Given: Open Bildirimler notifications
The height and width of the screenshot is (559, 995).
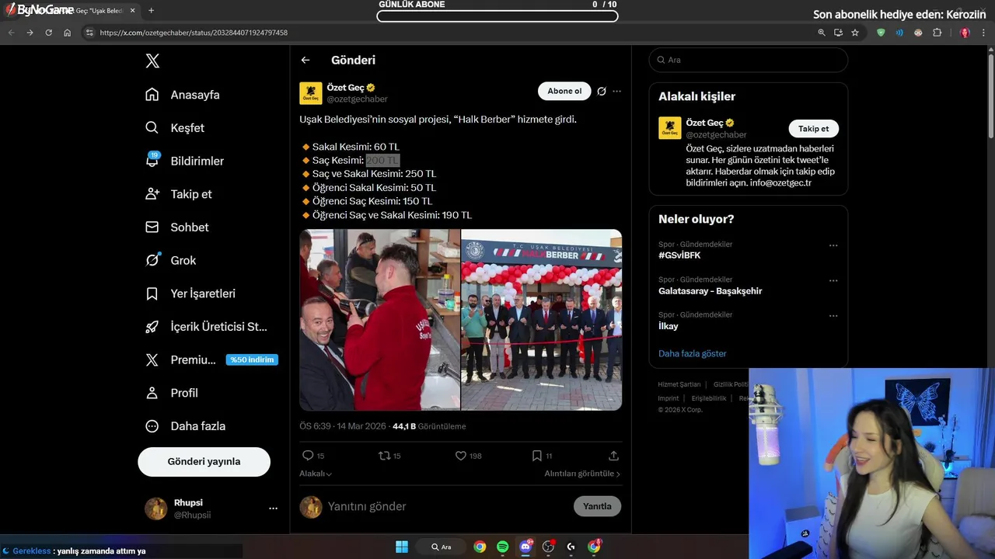Looking at the screenshot, I should [184, 161].
